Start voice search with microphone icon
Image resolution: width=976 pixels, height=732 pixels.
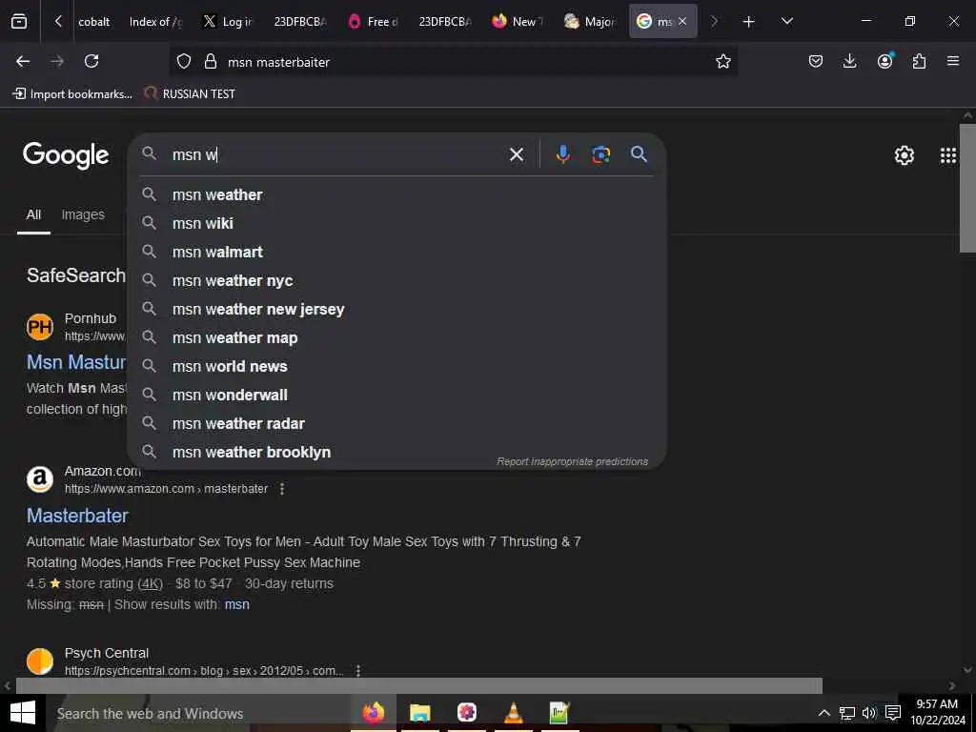(562, 154)
